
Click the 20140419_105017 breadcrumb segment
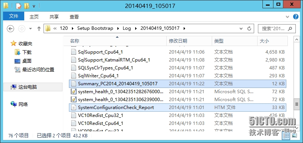160,28
